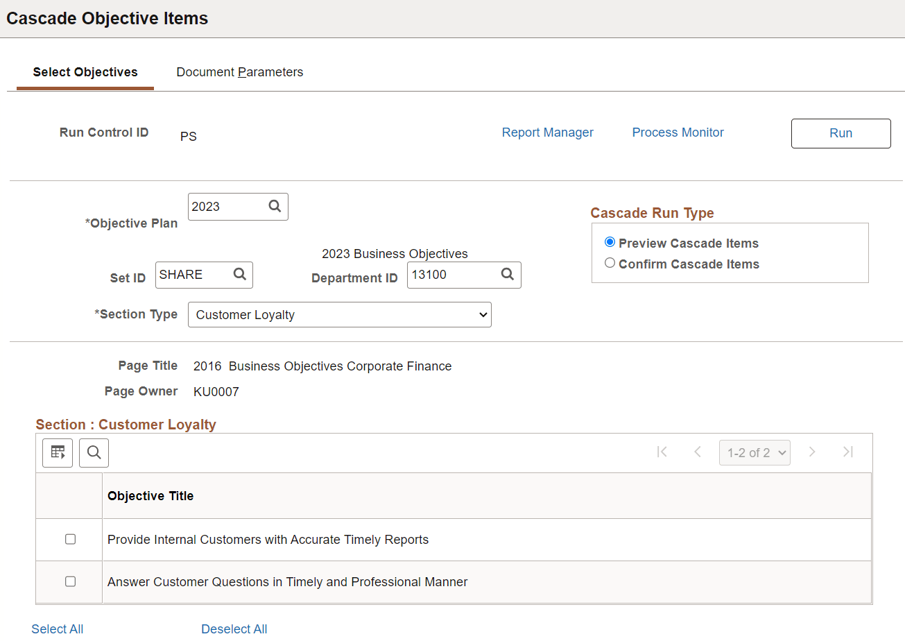This screenshot has height=641, width=905.
Task: Go to the first page of rows
Action: (x=662, y=452)
